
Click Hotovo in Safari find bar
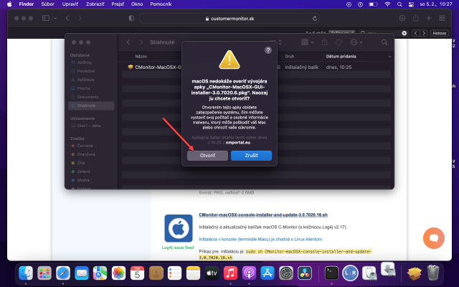[440, 33]
